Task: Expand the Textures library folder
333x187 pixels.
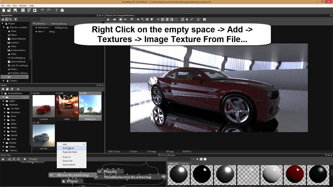Action: 3,150
